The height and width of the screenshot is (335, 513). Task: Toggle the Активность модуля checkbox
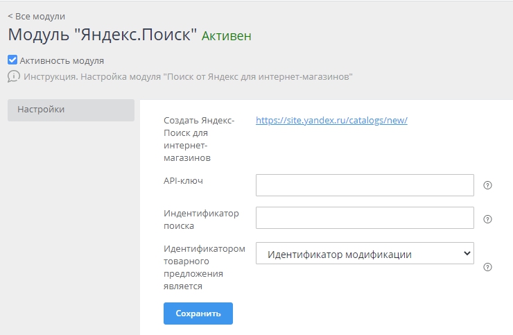click(12, 60)
